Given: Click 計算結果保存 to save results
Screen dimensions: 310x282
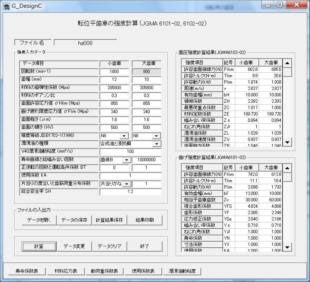Looking at the screenshot, I should pos(109,220).
